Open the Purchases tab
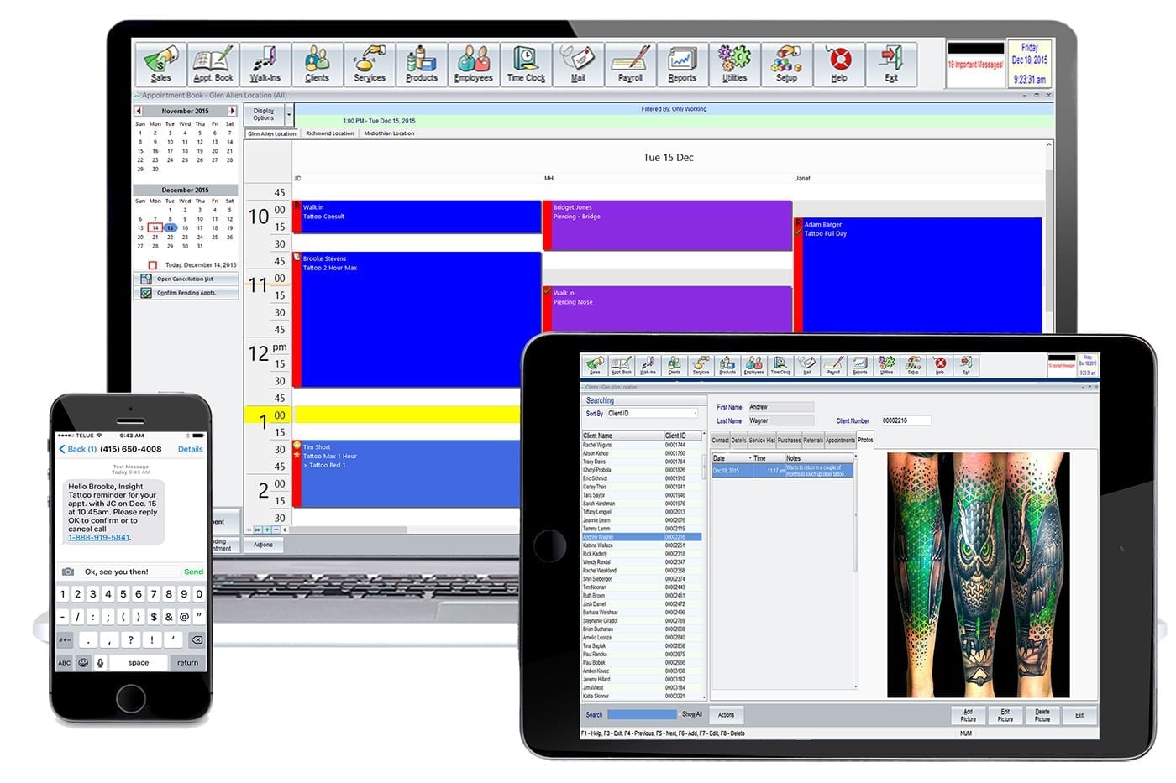This screenshot has height=783, width=1176. pyautogui.click(x=789, y=440)
